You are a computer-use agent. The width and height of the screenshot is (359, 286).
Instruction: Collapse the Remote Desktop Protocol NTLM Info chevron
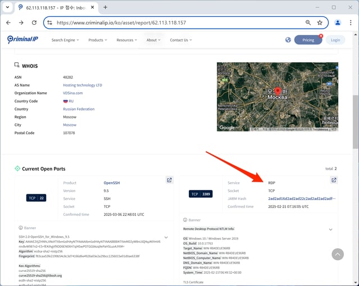click(330, 229)
